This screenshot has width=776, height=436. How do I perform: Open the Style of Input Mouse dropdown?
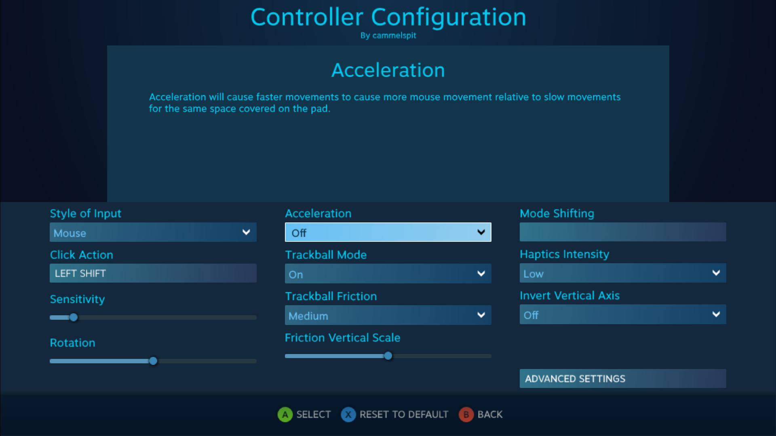153,233
